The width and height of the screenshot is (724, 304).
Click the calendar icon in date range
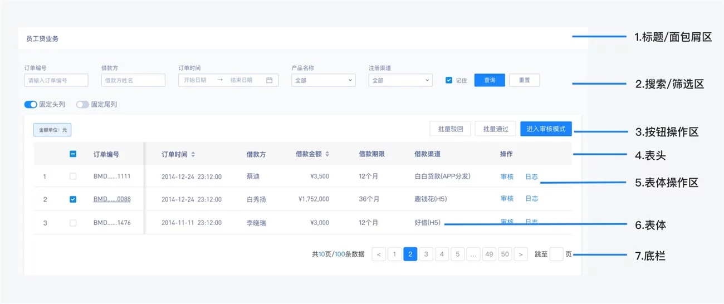pos(269,80)
